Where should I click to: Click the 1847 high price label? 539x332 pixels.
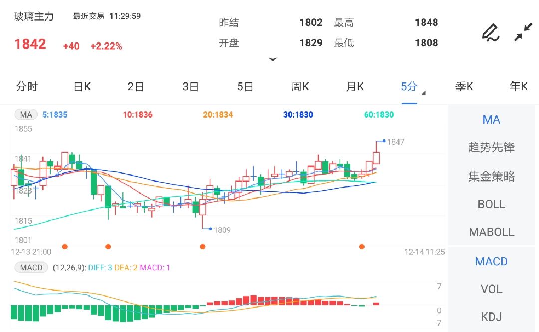click(395, 142)
